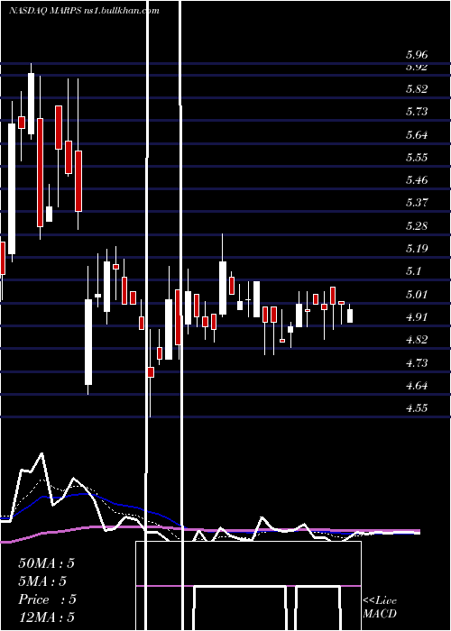Image resolution: width=451 pixels, height=631 pixels.
Task: Click the 5.28 price axis label
Action: coord(417,225)
